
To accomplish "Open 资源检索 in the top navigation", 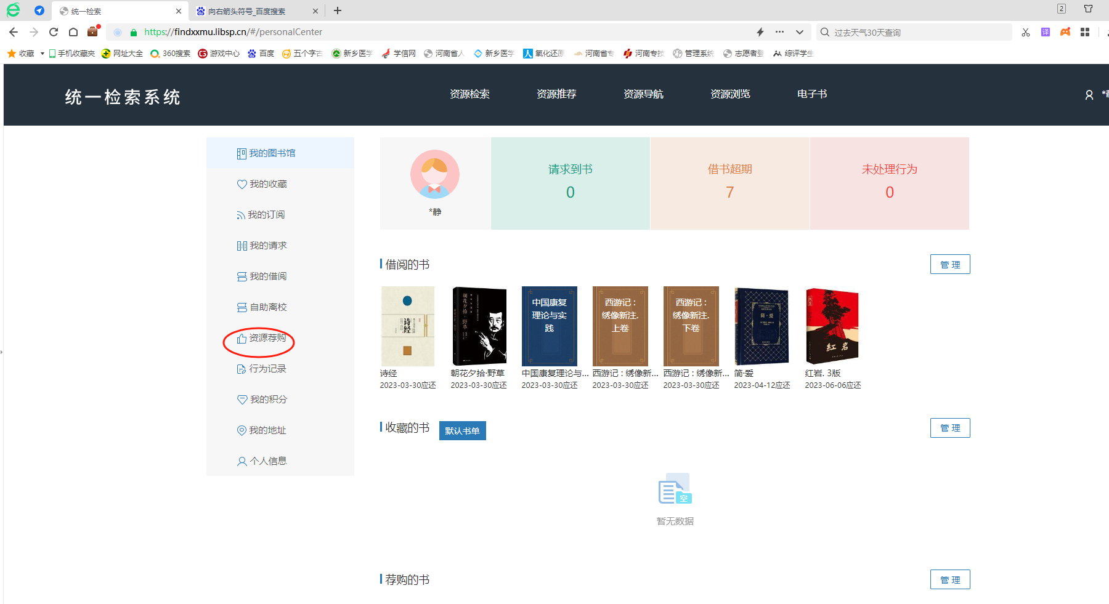I will 469,94.
